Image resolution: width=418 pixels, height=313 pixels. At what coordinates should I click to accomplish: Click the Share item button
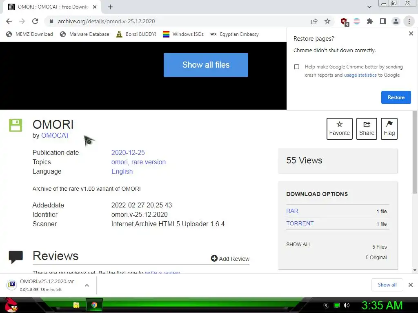pos(367,128)
